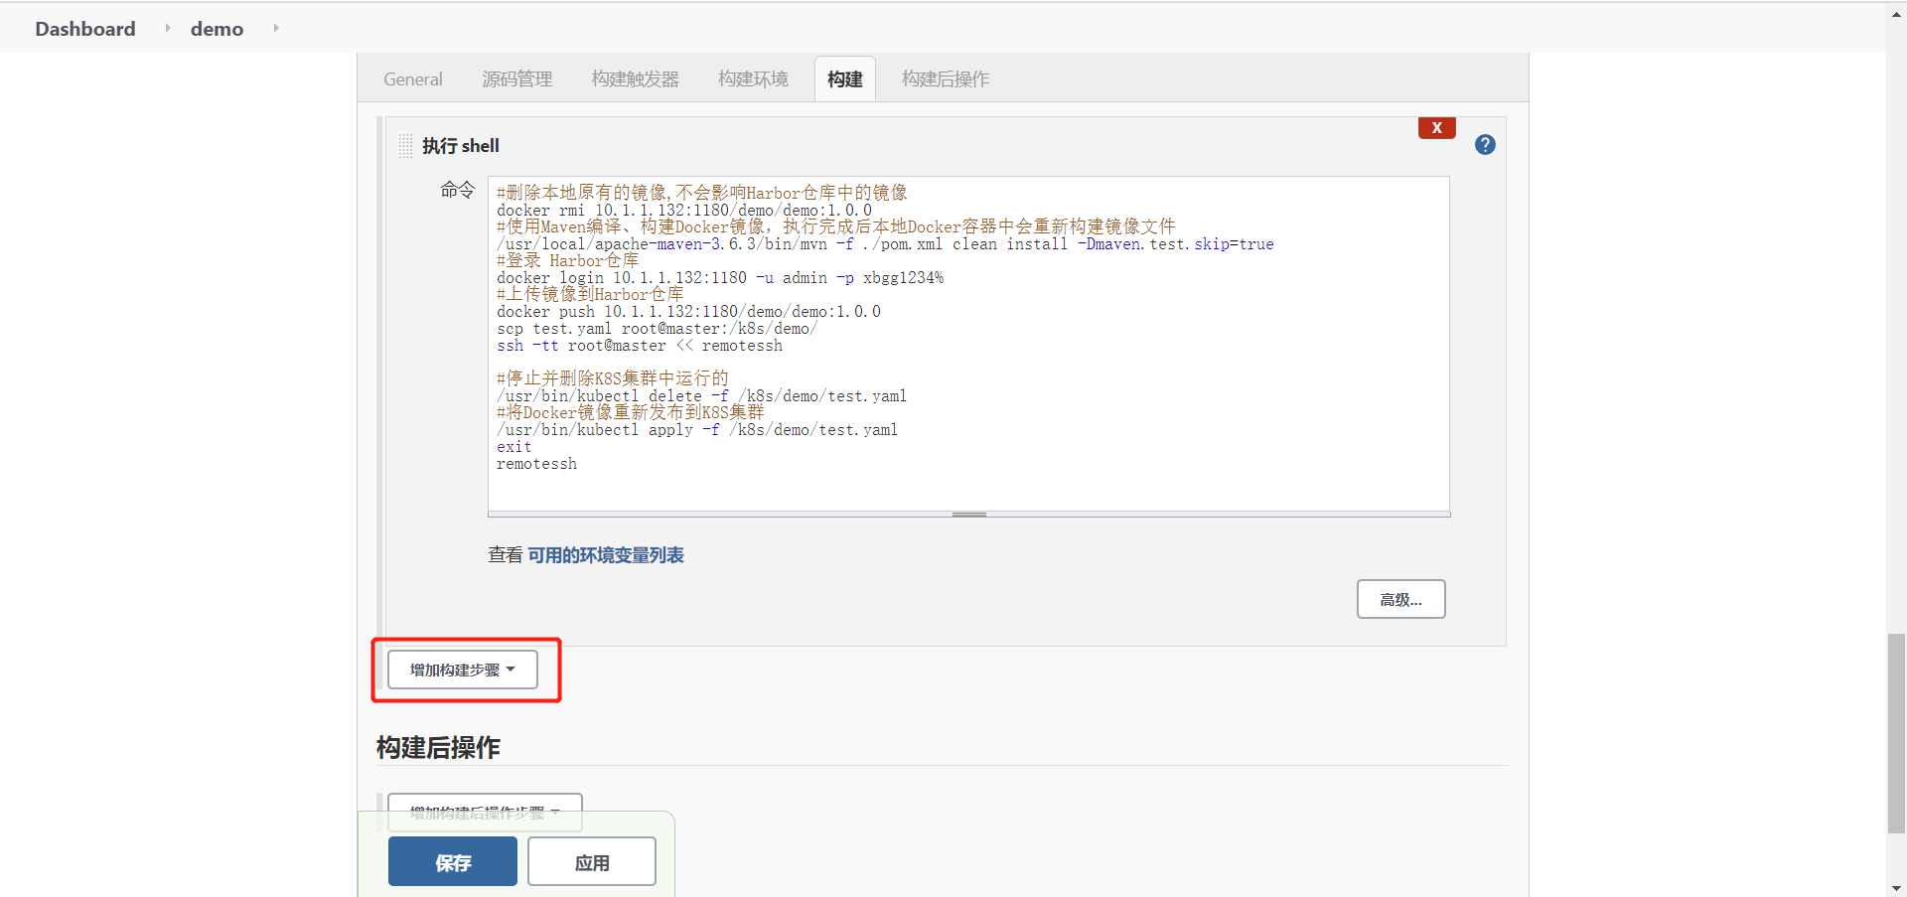Image resolution: width=1907 pixels, height=897 pixels.
Task: Open the 增加构建步骤 dropdown
Action: click(461, 670)
